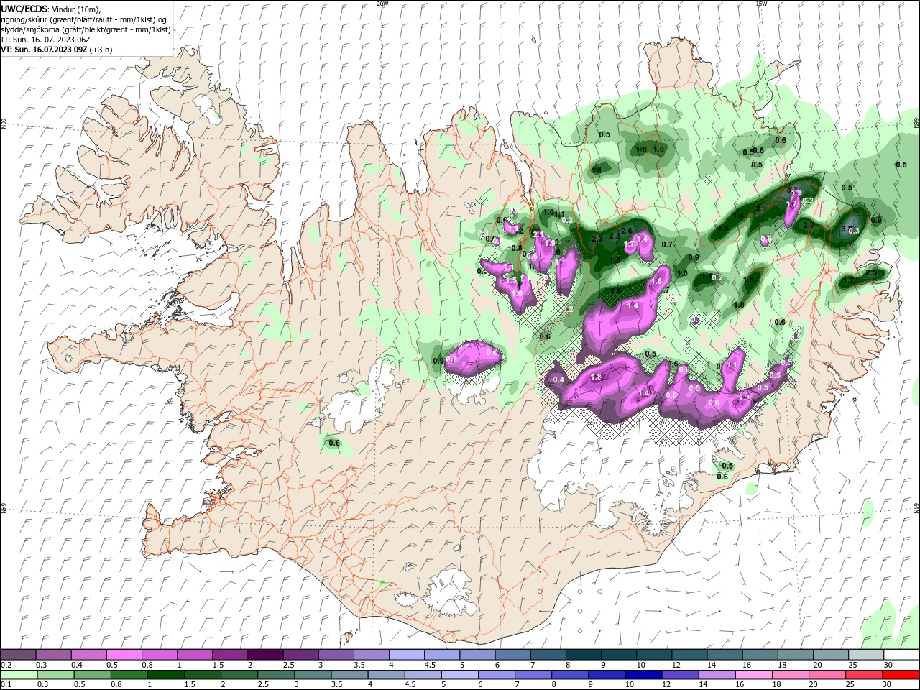Pick the snow scale swatch between 3 and 3.5
Screen dimensions: 920x690
pos(335,655)
